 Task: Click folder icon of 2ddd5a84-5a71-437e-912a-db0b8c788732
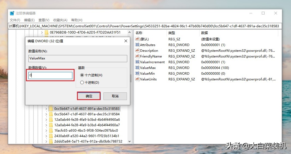(51, 141)
